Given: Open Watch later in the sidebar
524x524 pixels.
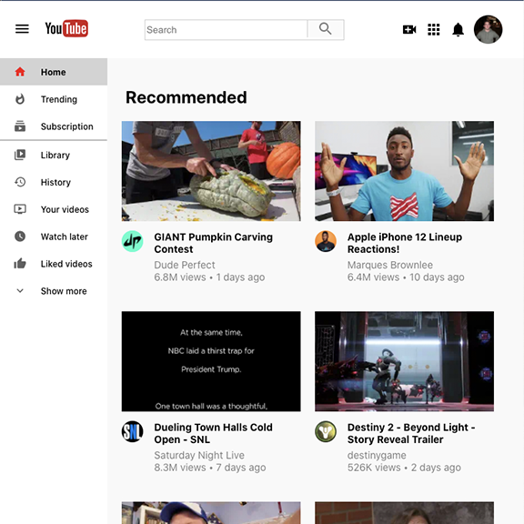Looking at the screenshot, I should (54, 237).
